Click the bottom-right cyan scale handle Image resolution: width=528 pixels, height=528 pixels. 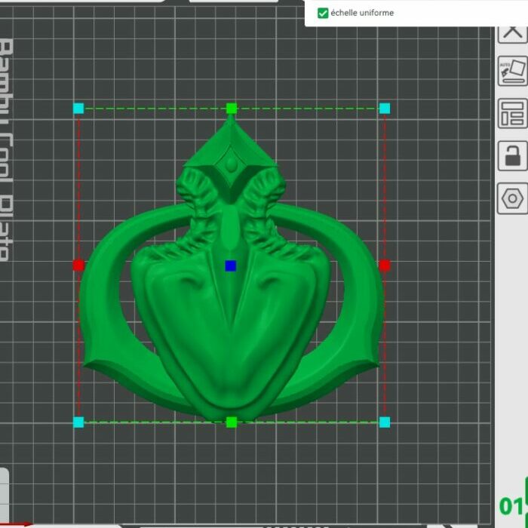coord(385,422)
